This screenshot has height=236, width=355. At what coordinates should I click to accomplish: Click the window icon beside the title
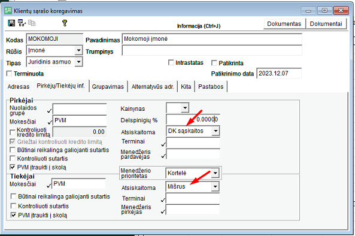(8, 11)
